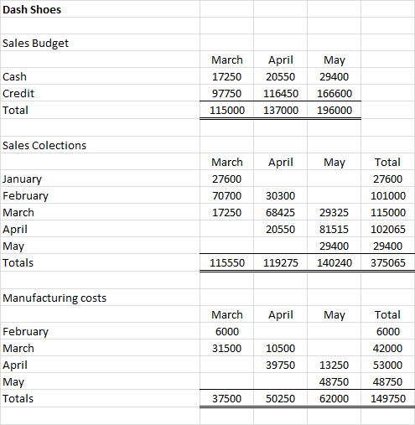The width and height of the screenshot is (415, 425).
Task: Click the Credit row label cell
Action: (100, 93)
